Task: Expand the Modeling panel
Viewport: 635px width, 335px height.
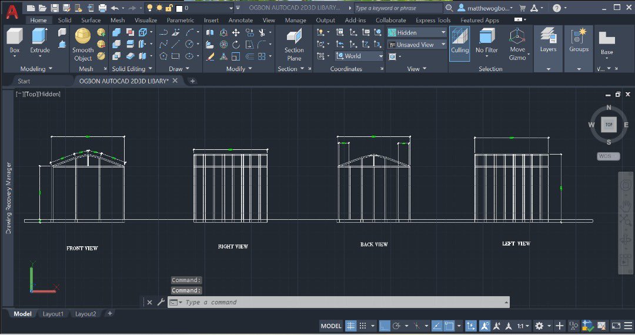Action: (36, 69)
